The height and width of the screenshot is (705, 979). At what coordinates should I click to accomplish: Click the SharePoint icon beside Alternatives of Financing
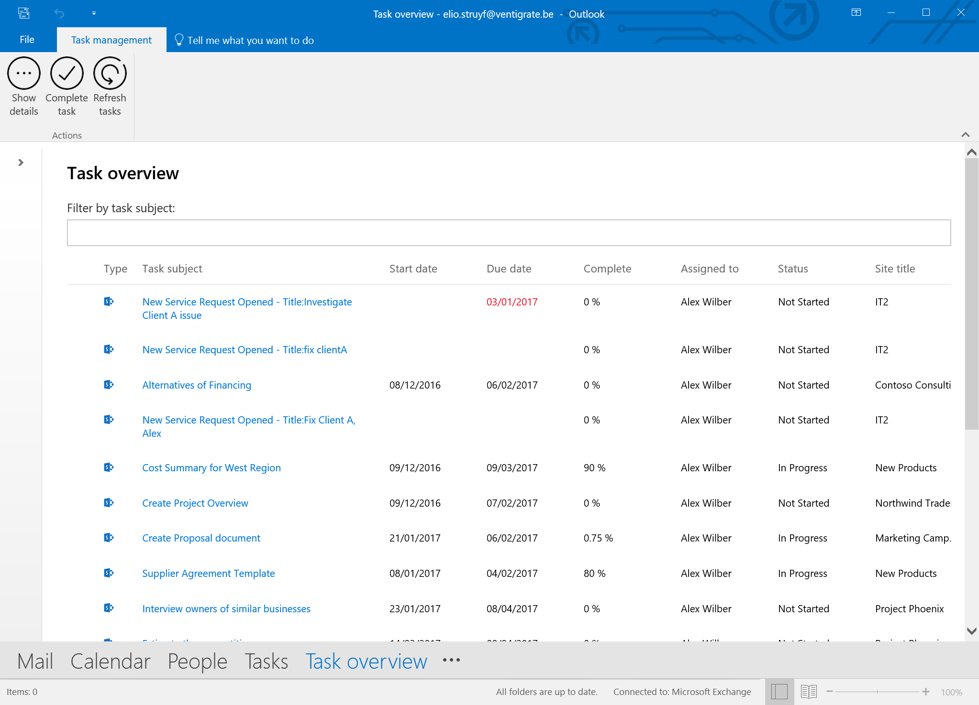[x=109, y=385]
